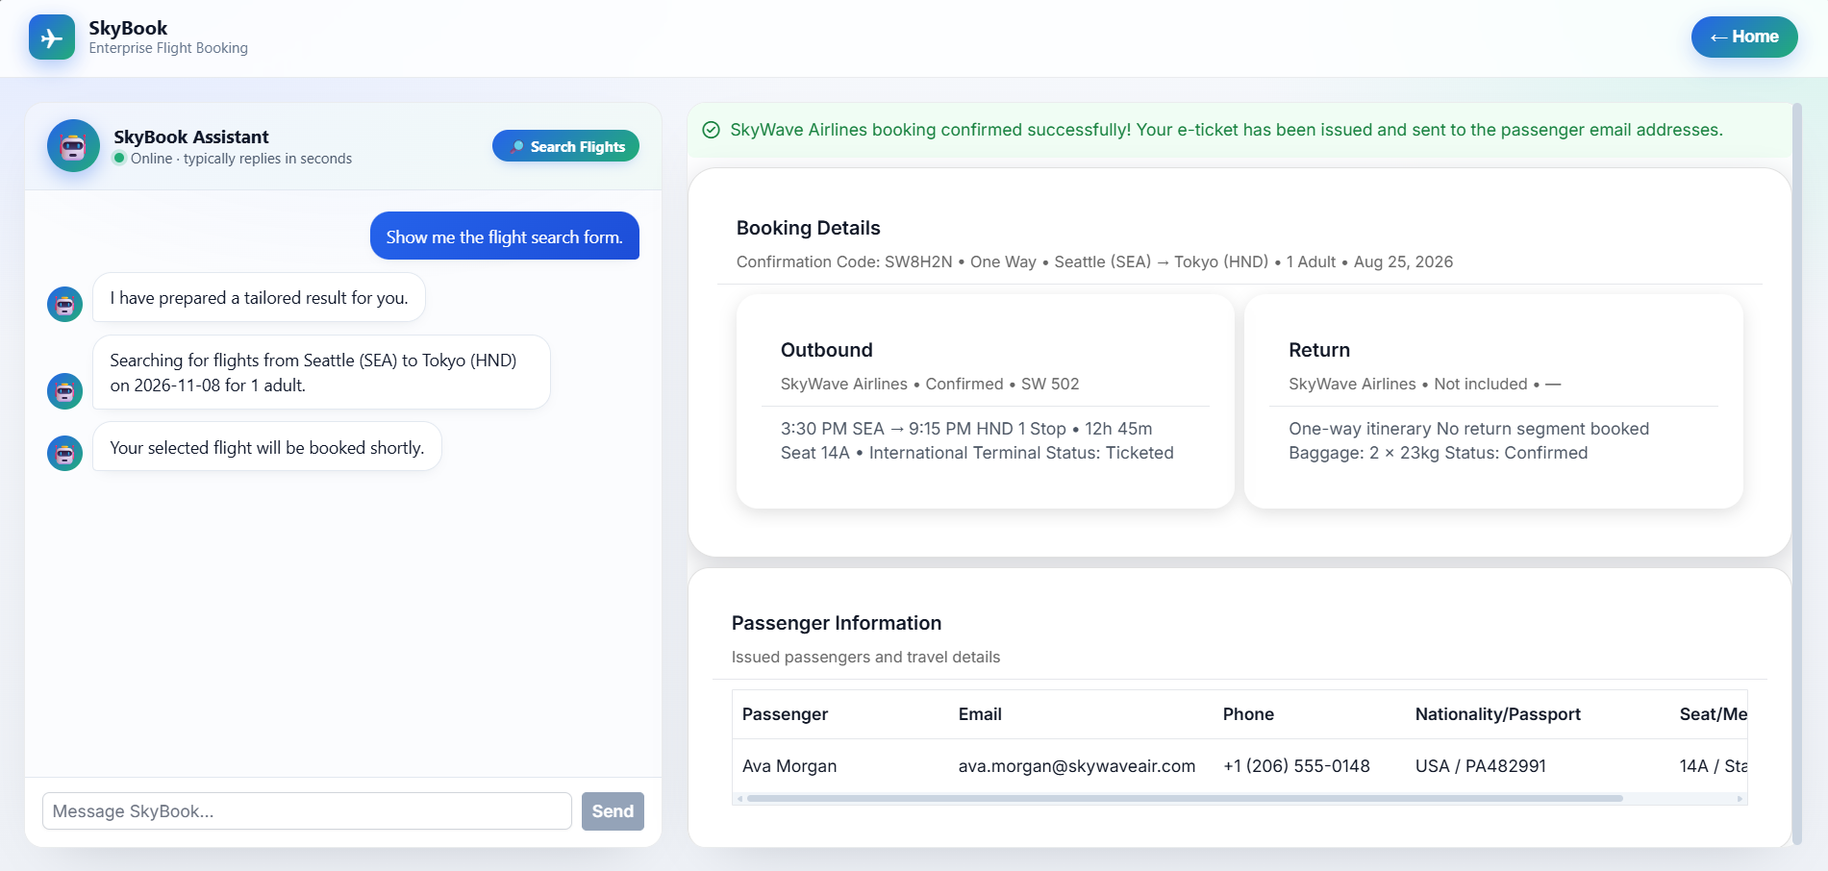Click the green online status dot
The height and width of the screenshot is (871, 1828).
119,158
